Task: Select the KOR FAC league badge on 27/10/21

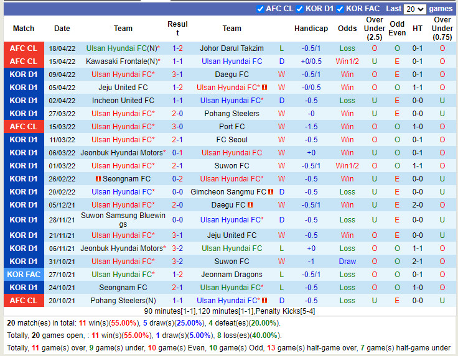Action: pos(24,275)
